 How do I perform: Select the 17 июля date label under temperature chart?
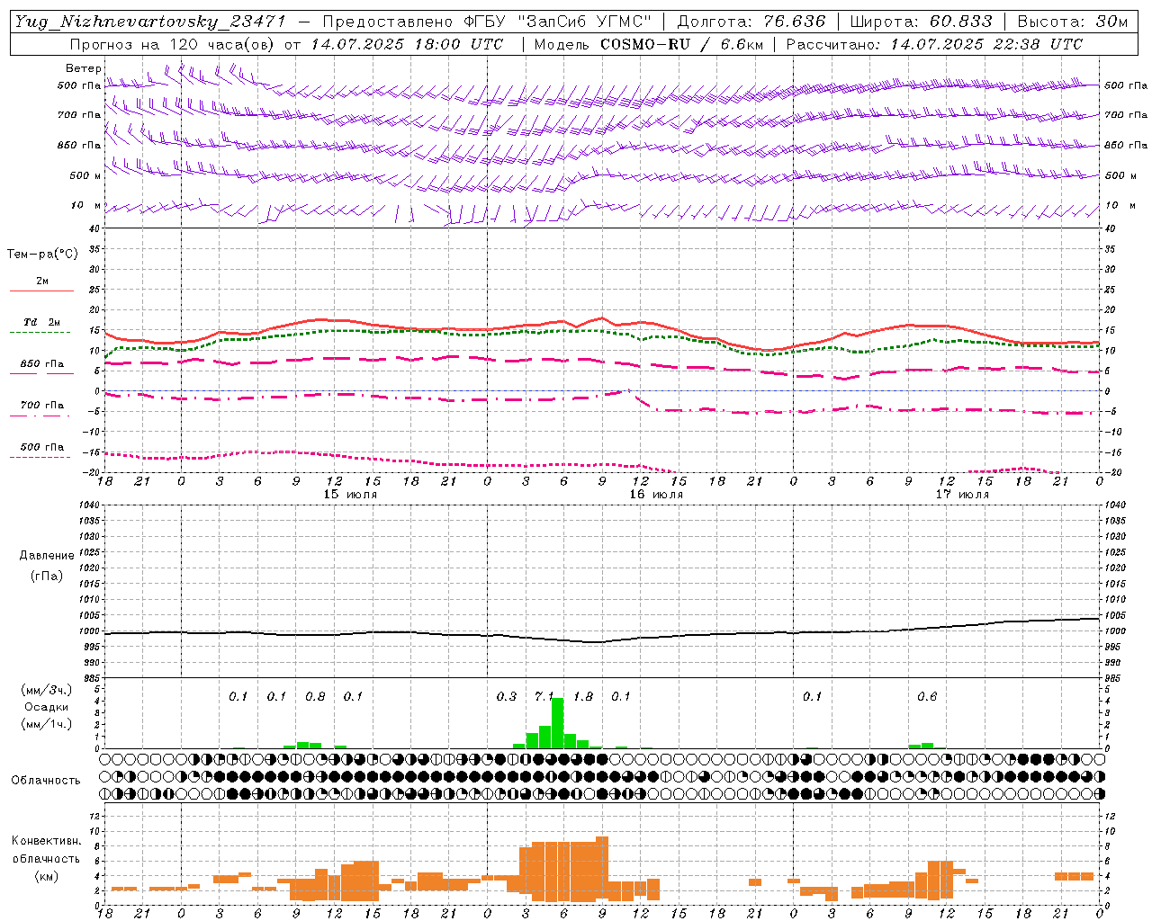click(962, 494)
